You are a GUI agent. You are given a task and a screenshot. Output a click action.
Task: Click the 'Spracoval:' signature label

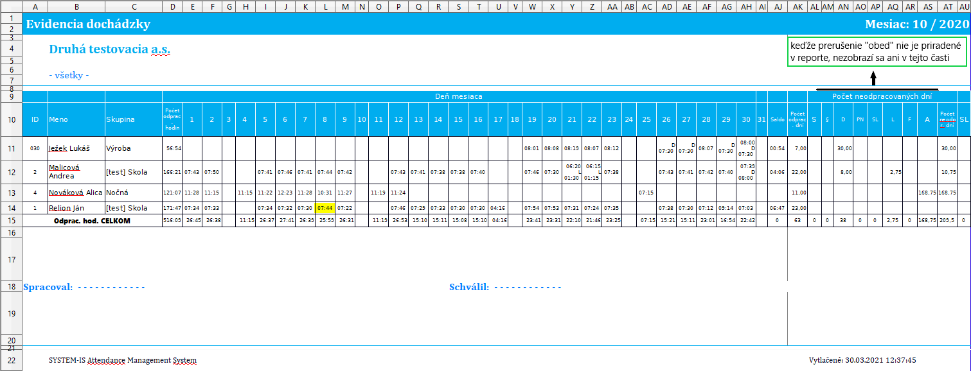[x=48, y=287]
